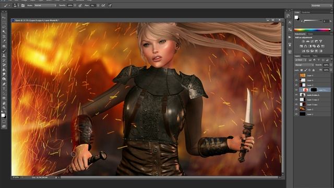
Task: Switch to the Paths tab
Action: coord(315,56)
